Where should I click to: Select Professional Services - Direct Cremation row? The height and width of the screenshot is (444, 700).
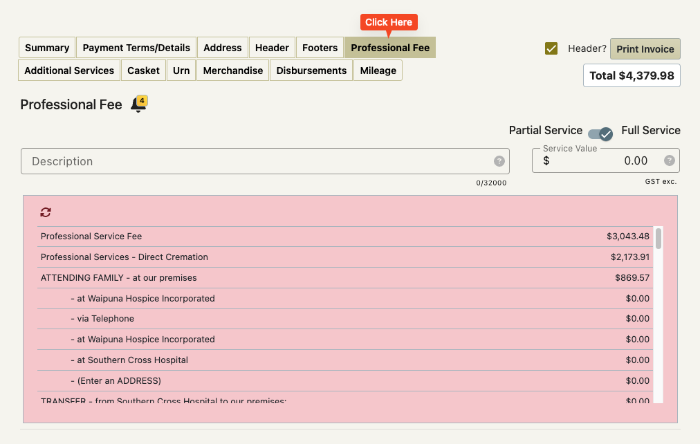point(345,257)
